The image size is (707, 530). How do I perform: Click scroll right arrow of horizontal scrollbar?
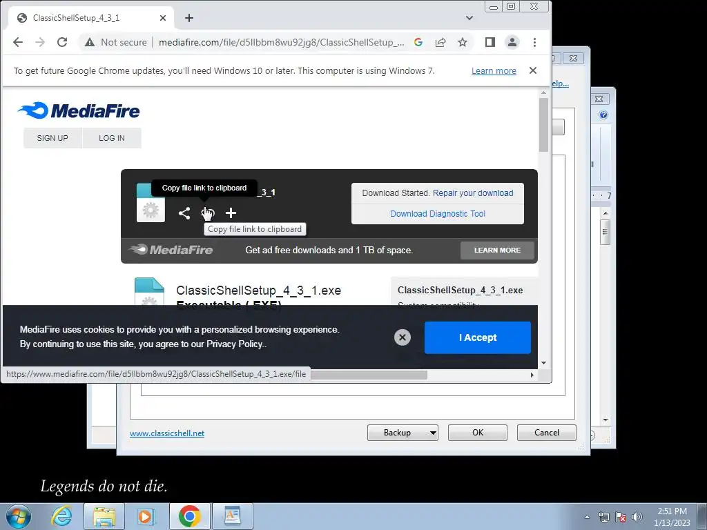pos(532,375)
